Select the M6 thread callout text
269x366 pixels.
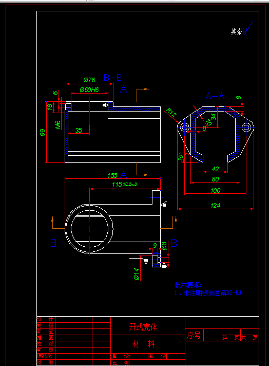[x=58, y=124]
